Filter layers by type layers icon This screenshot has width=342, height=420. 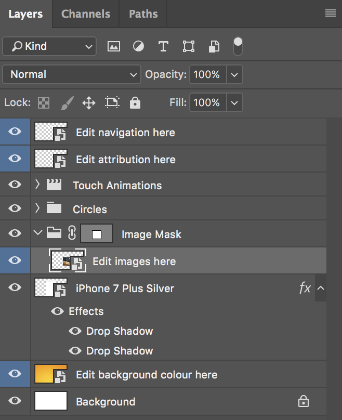[163, 46]
